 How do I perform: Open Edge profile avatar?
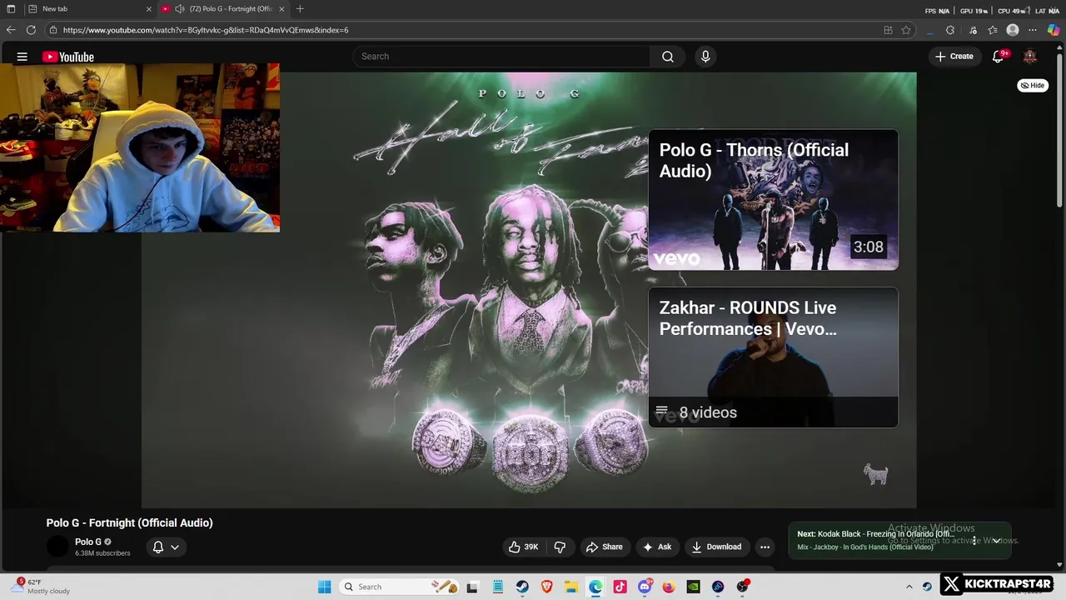click(1013, 30)
